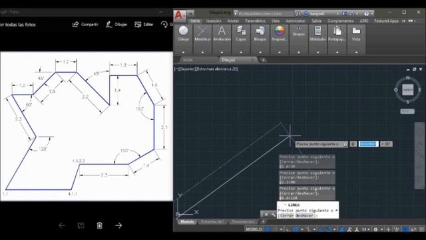Click the command line wrench customize icon
This screenshot has width=426, height=240.
tap(274, 215)
